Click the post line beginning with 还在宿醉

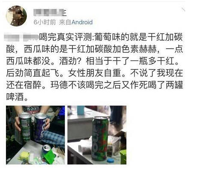[x=94, y=85]
